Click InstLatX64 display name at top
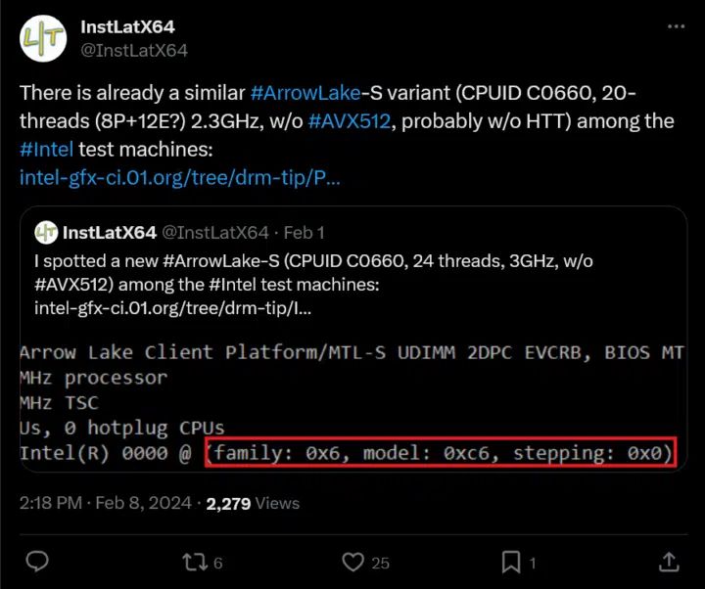The width and height of the screenshot is (705, 589). tap(127, 26)
